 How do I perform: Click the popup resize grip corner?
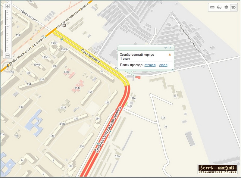pos(173,70)
